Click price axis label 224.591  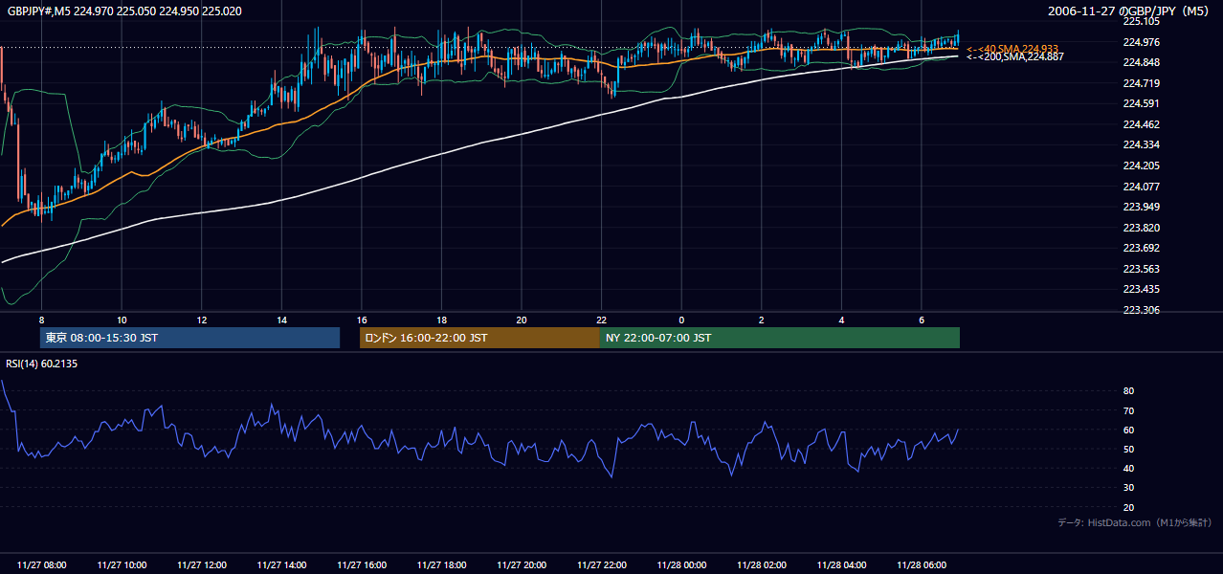tap(1141, 103)
